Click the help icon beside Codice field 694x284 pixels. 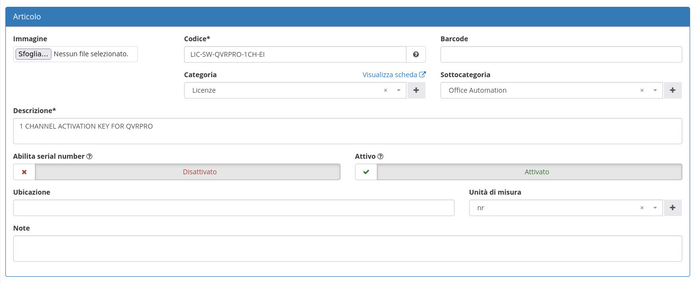416,55
